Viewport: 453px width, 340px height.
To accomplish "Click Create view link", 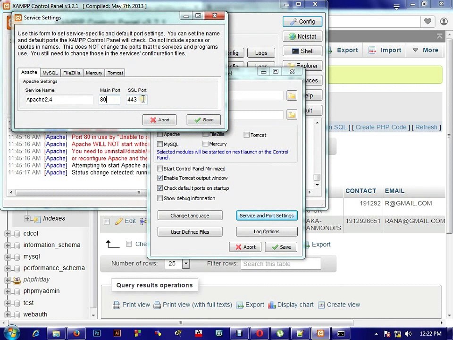I will [x=339, y=305].
